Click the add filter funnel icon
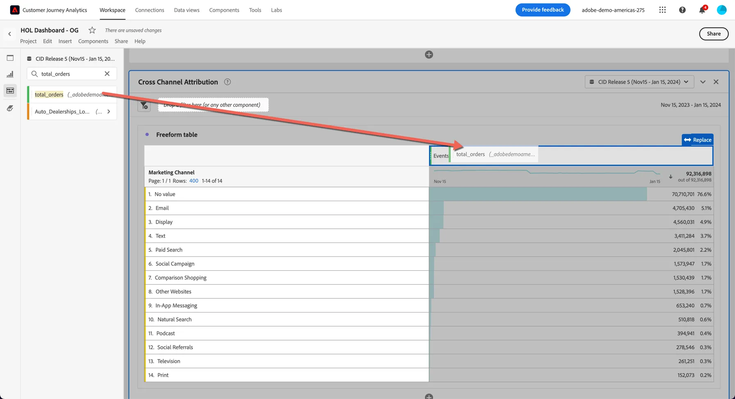Screen dimensions: 735x399 (x=144, y=106)
